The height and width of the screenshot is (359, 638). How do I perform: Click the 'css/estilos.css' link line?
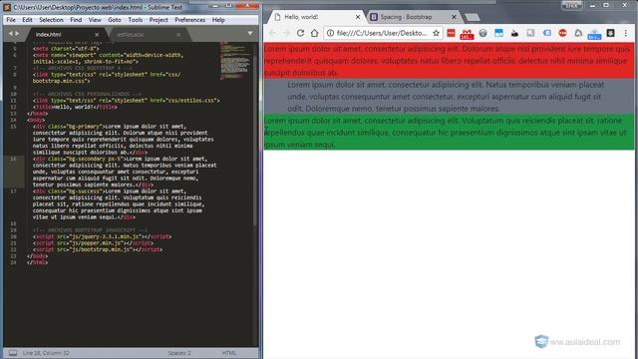click(x=127, y=100)
